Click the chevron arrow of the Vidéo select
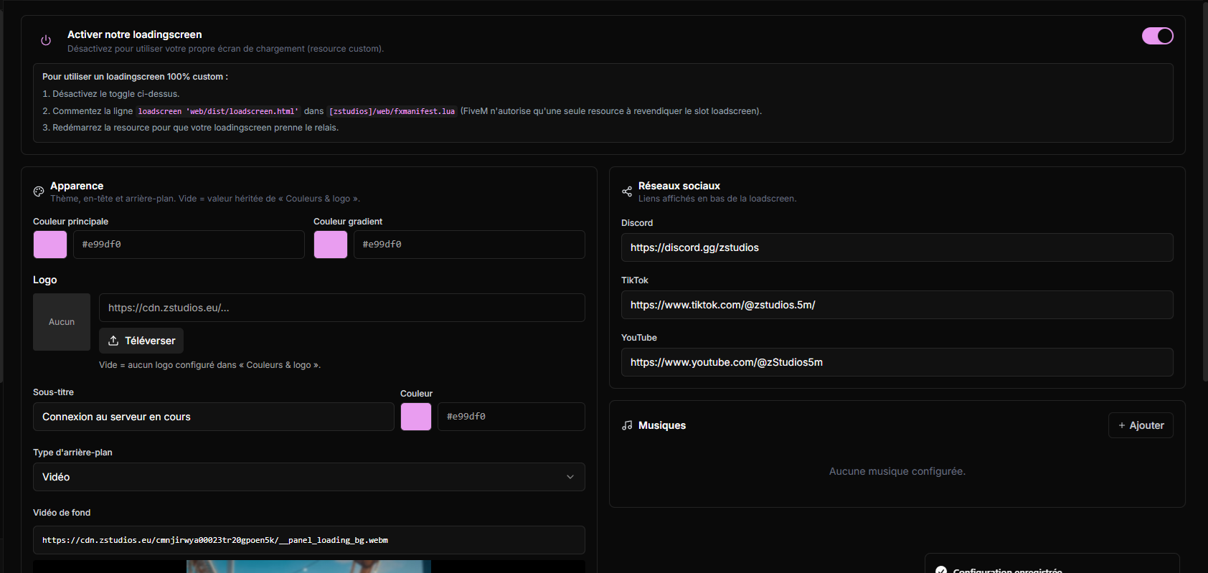Image resolution: width=1208 pixels, height=573 pixels. (x=570, y=477)
